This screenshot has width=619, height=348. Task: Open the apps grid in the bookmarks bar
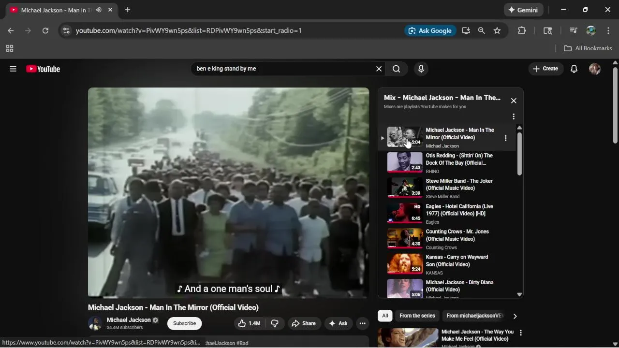point(10,48)
